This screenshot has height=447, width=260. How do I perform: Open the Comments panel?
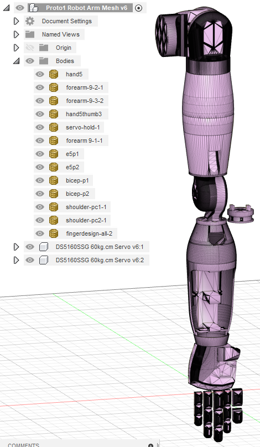tap(23, 445)
